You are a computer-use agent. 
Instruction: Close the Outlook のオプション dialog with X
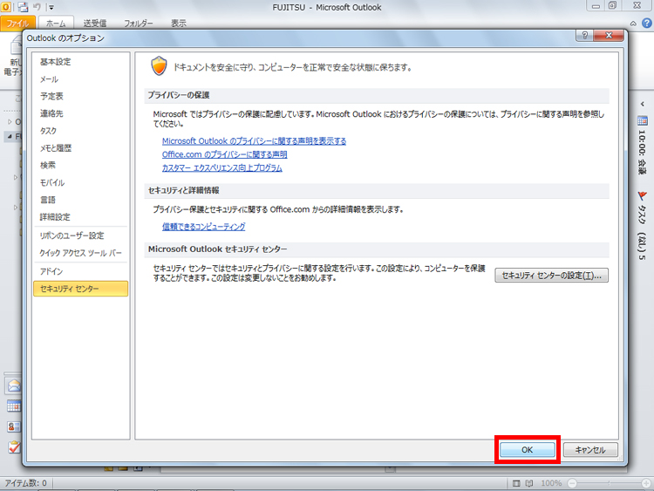click(609, 35)
